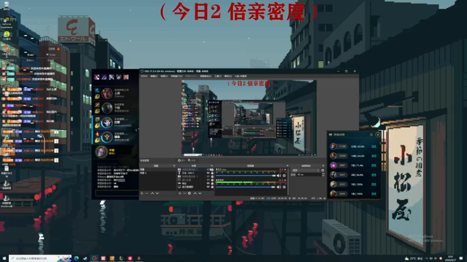Show hidden system tray icons chevron
The height and width of the screenshot is (262, 467).
coord(427,259)
